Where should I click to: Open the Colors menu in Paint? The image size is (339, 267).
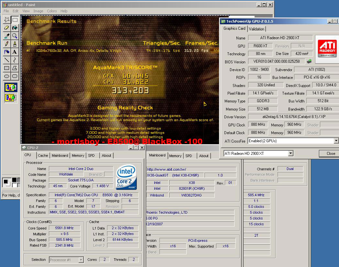(52, 11)
